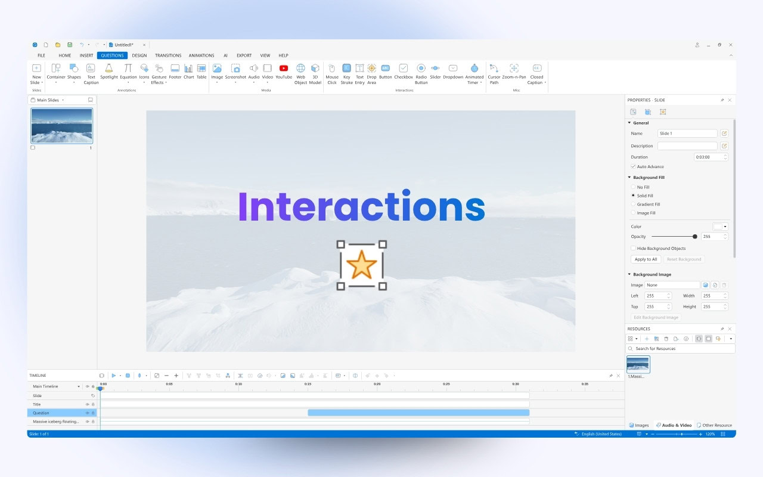Insert a Drop Area
This screenshot has height=477, width=763.
point(372,74)
